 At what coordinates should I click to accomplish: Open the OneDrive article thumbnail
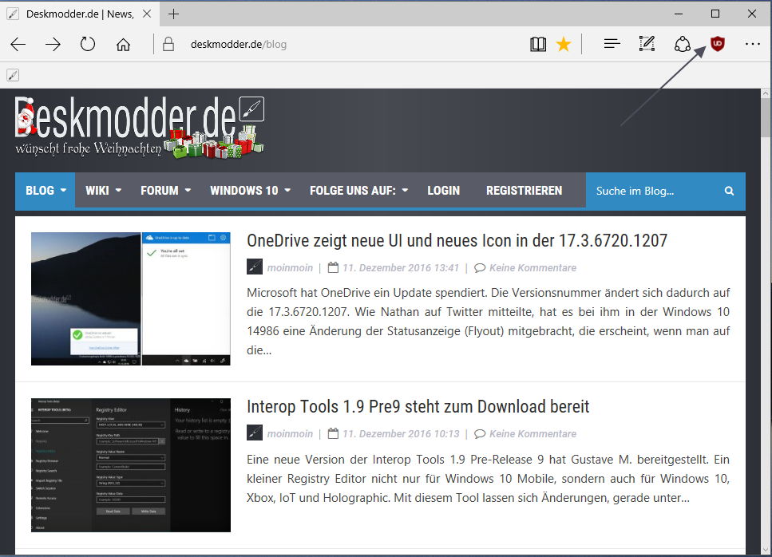130,298
